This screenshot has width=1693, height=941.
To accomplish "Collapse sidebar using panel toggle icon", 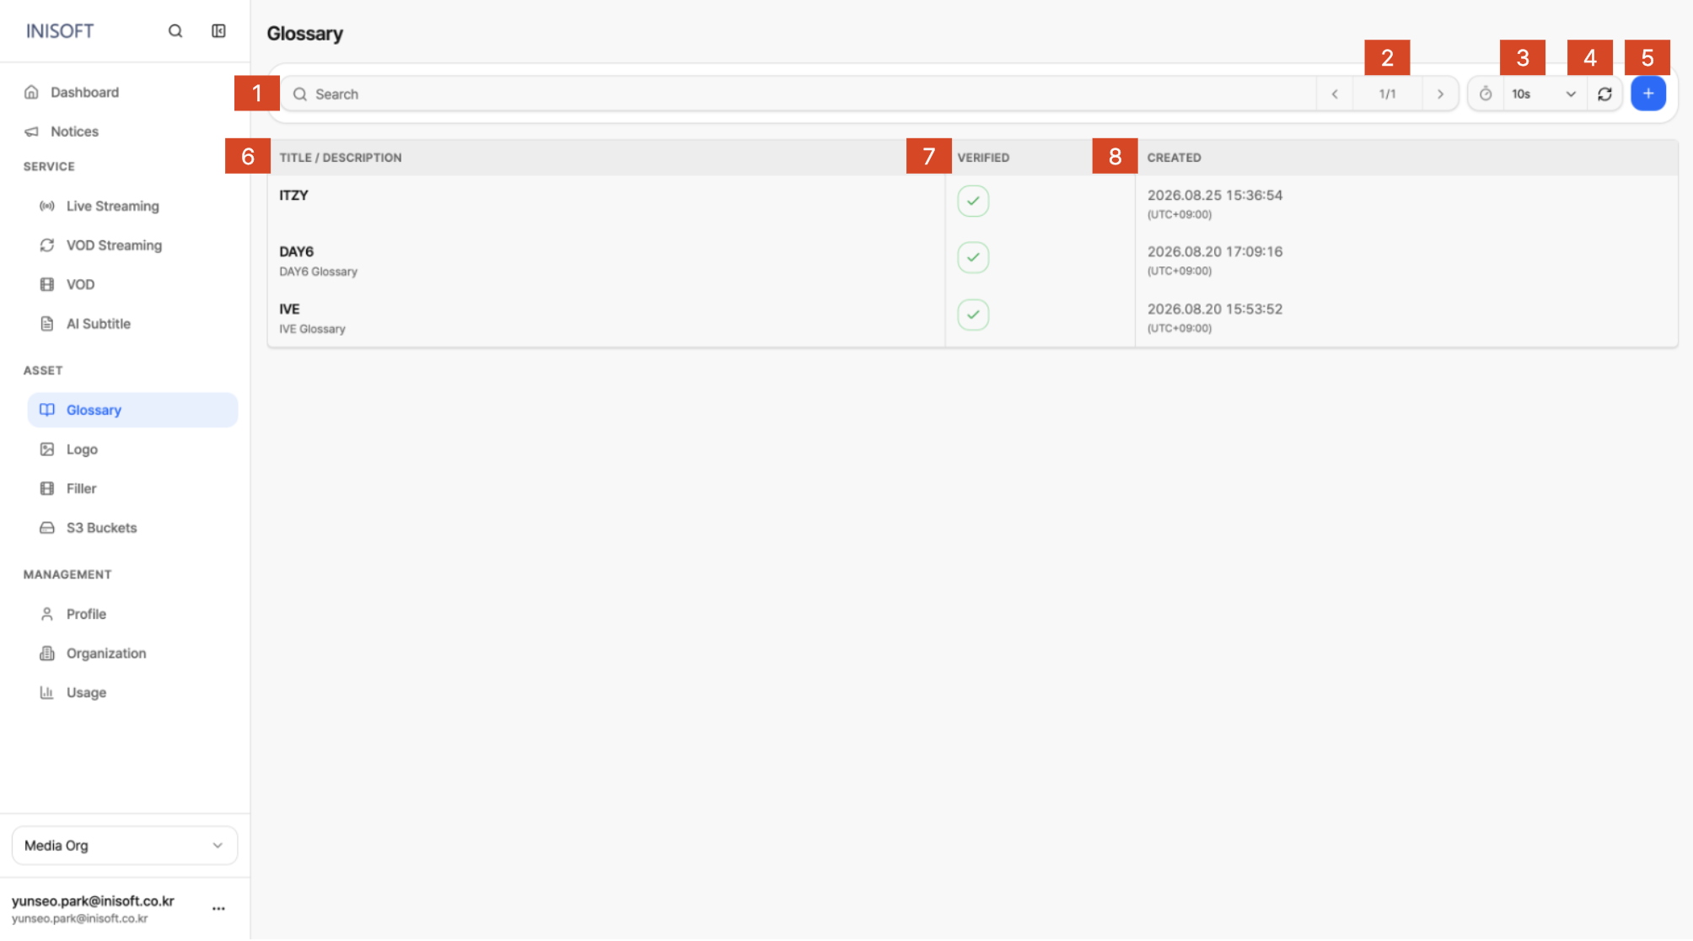I will click(x=218, y=31).
